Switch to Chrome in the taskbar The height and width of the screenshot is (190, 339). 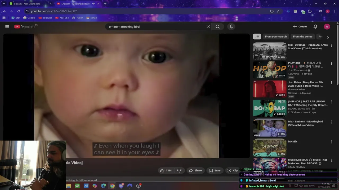pos(112,186)
